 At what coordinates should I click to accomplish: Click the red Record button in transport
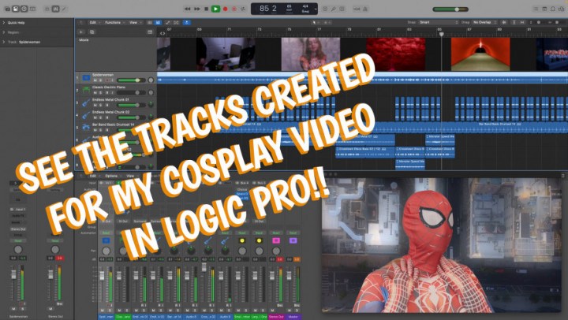pyautogui.click(x=225, y=9)
